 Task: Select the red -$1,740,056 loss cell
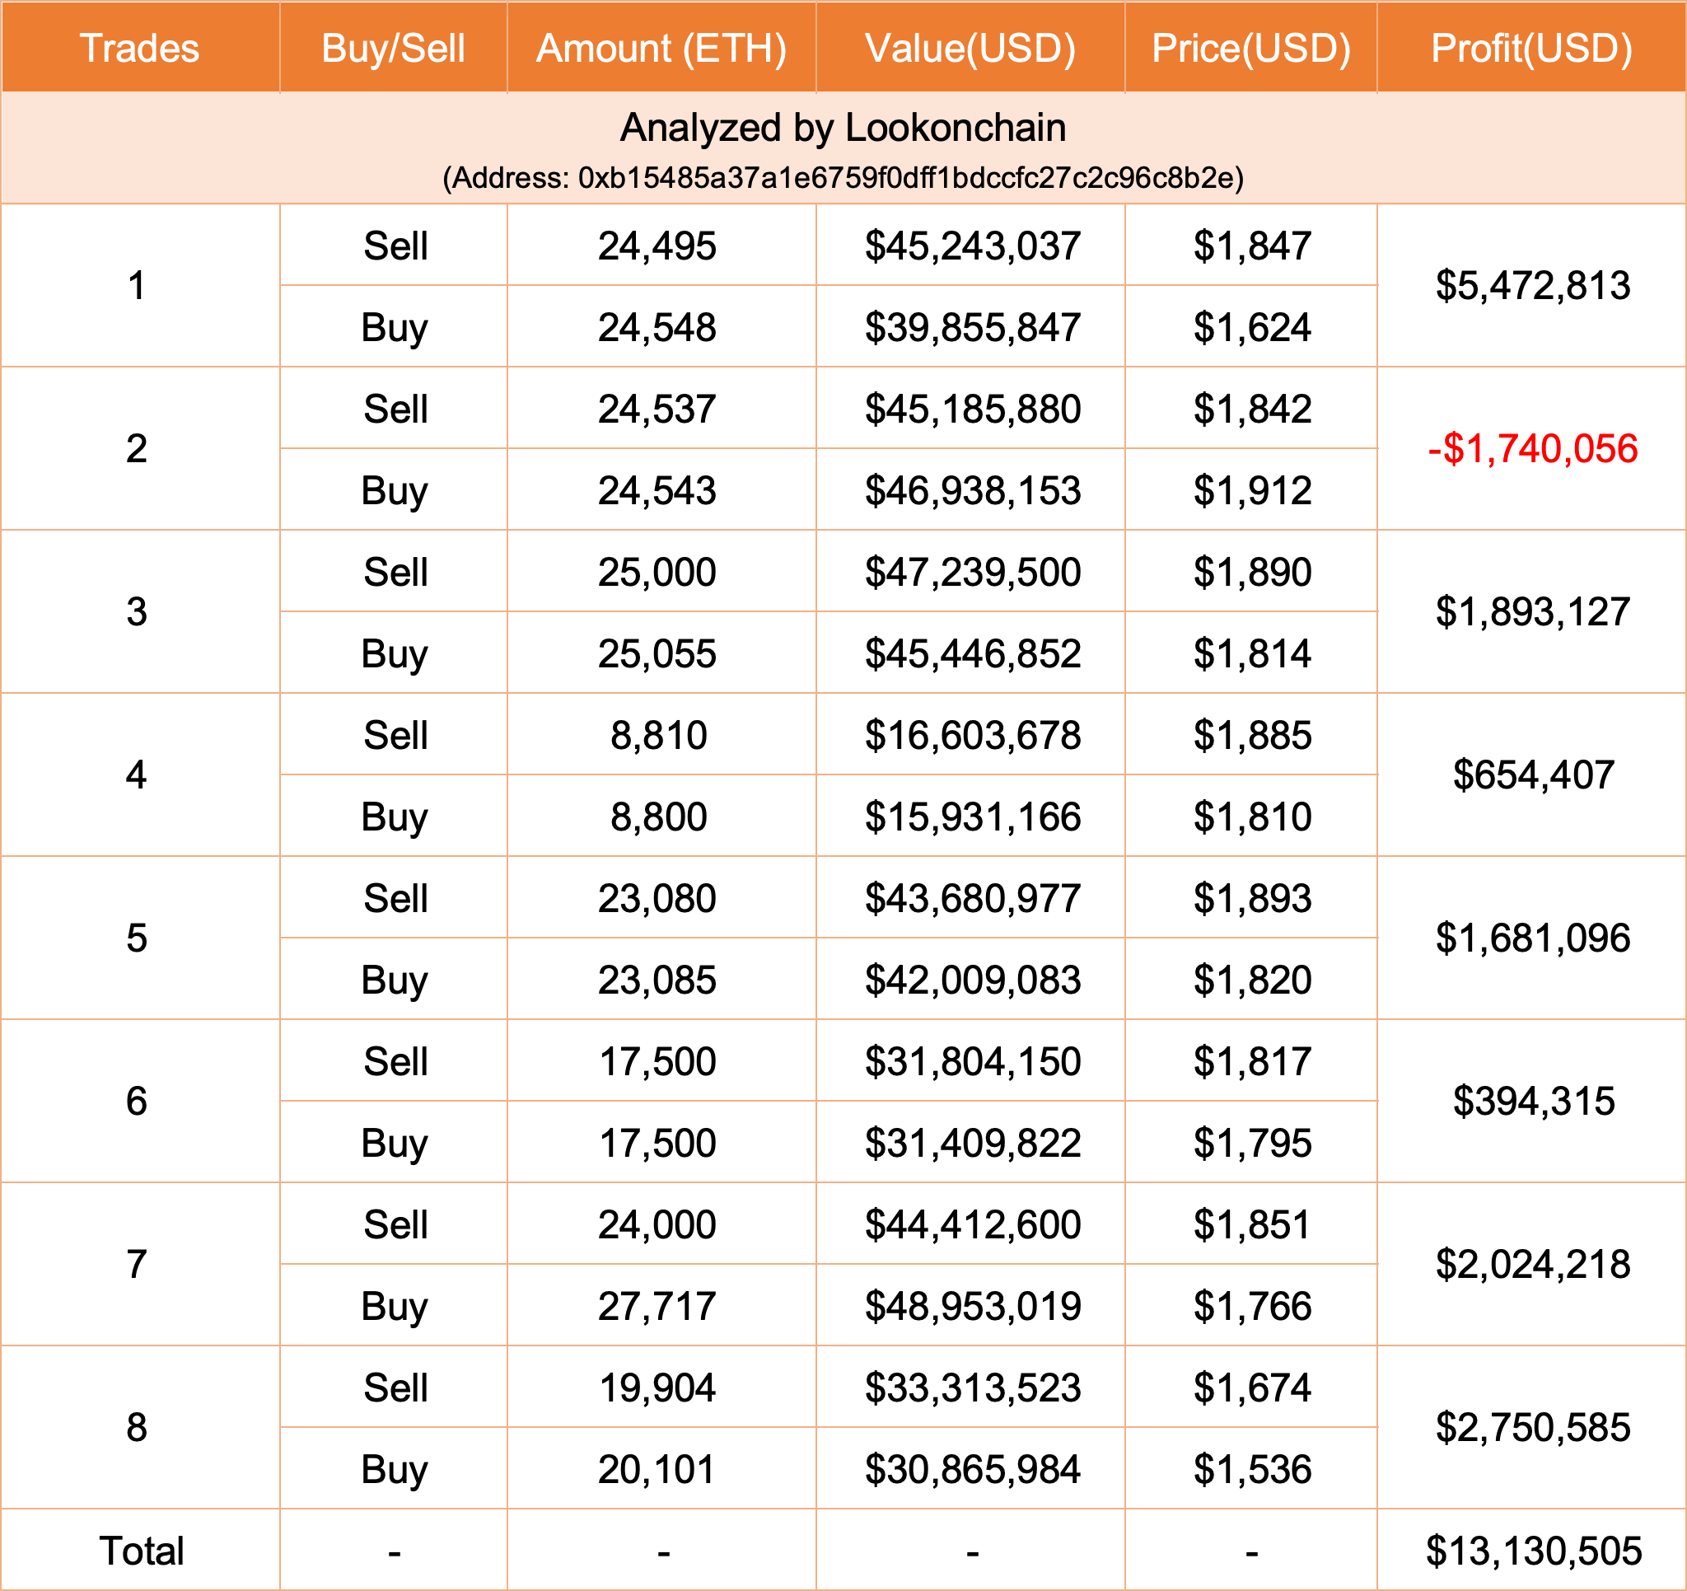(1533, 448)
